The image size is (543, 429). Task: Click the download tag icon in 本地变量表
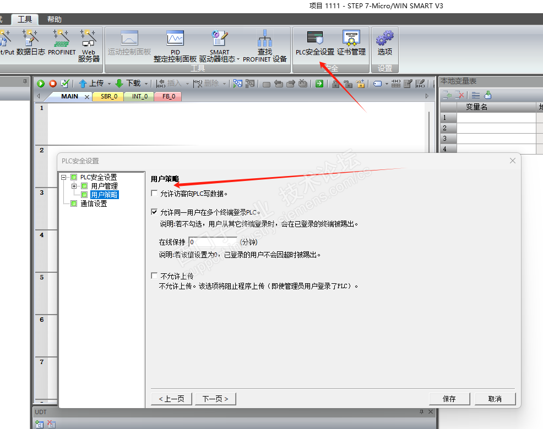(487, 95)
